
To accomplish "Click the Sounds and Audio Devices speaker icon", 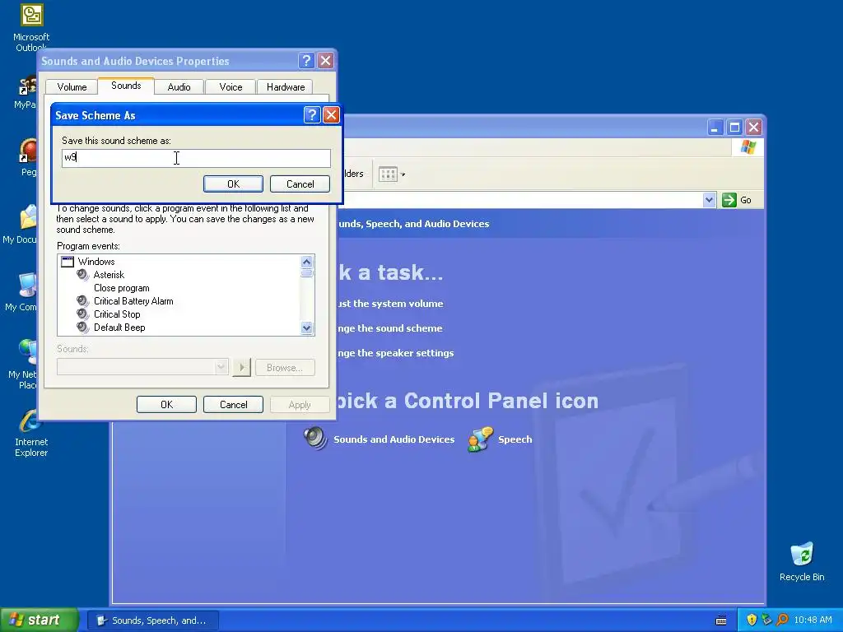I will pyautogui.click(x=315, y=439).
